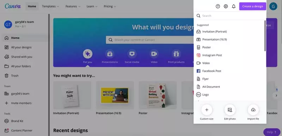The width and height of the screenshot is (282, 136).
Task: Click the Flyer icon in suggestions
Action: click(x=198, y=79)
